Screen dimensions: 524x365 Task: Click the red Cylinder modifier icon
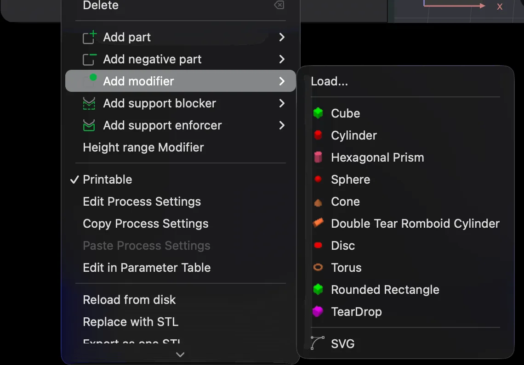pos(318,135)
